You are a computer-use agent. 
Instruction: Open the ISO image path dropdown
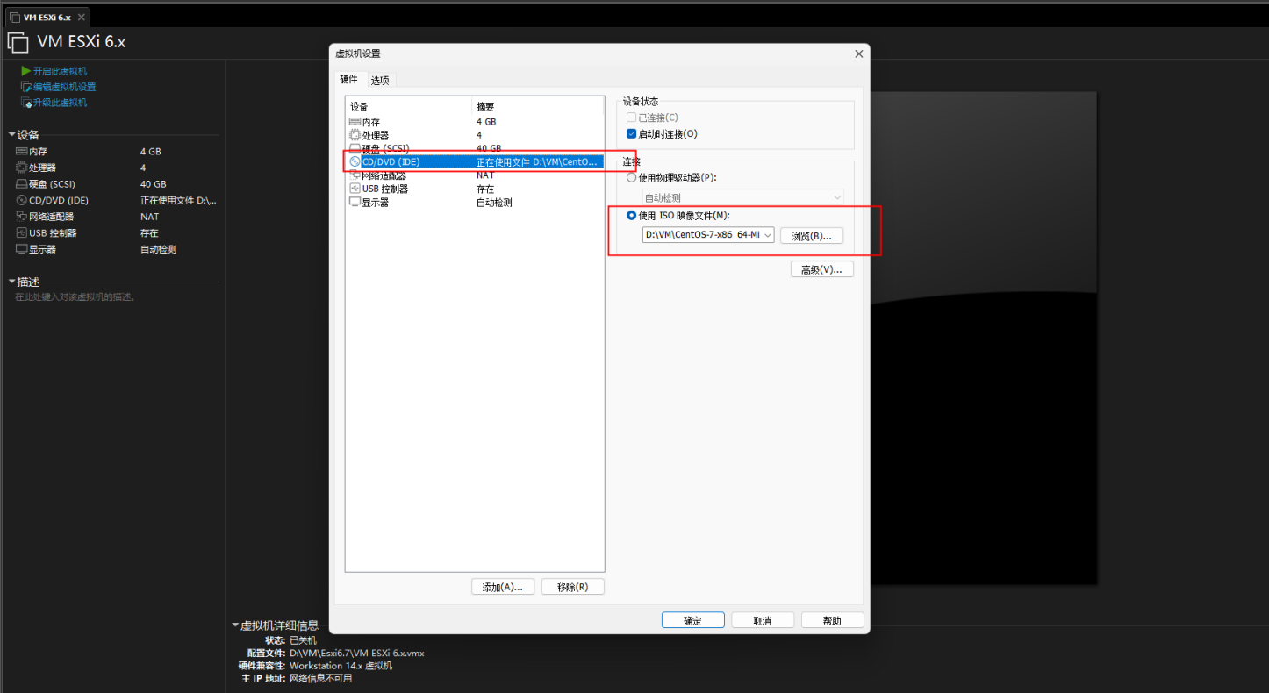click(x=768, y=235)
